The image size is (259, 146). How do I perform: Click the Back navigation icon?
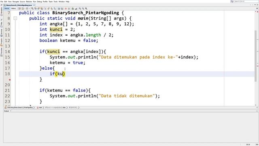pyautogui.click(x=23, y=9)
